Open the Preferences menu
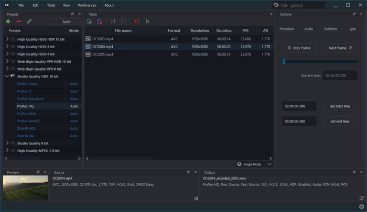 click(87, 5)
